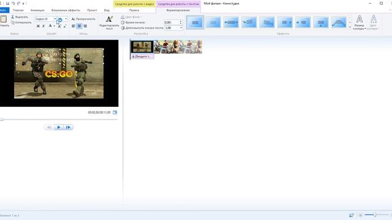The height and width of the screenshot is (220, 392).
Task: Toggle italic (К) formatting
Action: pyautogui.click(x=43, y=26)
